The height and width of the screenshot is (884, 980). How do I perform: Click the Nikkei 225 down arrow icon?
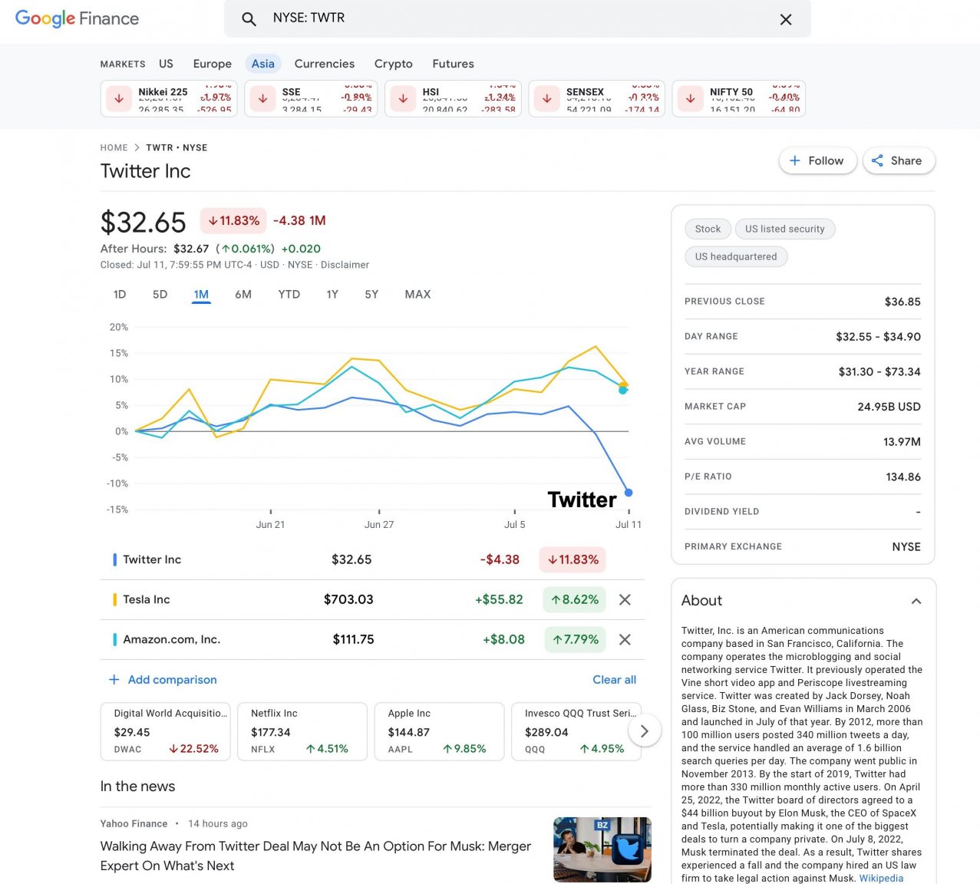point(119,98)
